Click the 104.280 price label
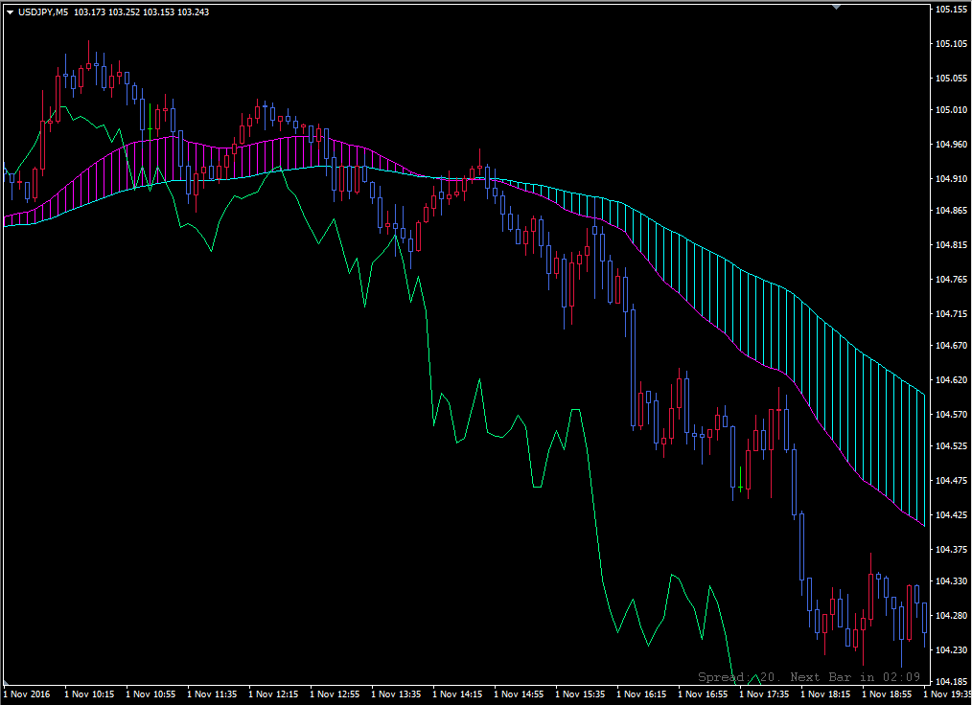This screenshot has height=705, width=972. pos(952,615)
